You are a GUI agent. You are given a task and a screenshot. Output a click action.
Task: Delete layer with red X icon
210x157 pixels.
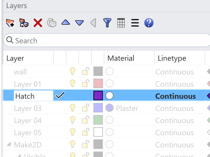(38, 23)
